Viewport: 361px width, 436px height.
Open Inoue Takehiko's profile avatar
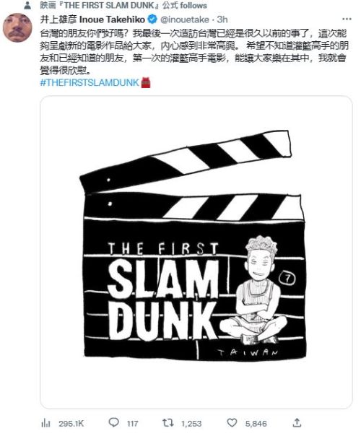point(17,27)
